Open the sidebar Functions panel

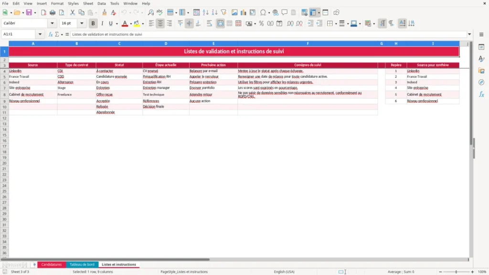point(481,94)
